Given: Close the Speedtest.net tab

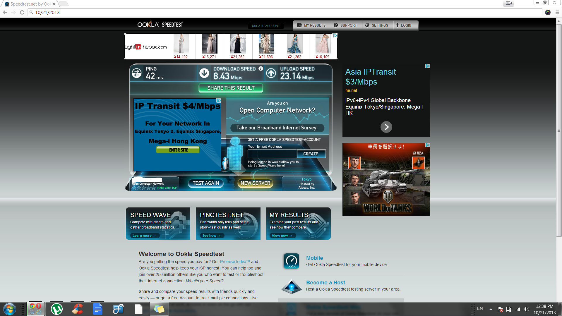Looking at the screenshot, I should click(x=54, y=4).
